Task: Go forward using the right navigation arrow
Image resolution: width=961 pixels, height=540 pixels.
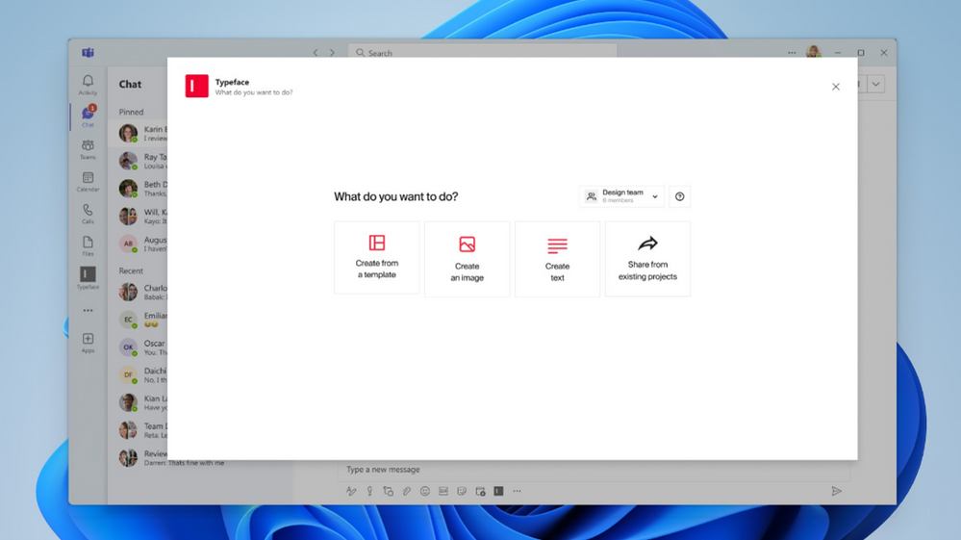Action: (332, 53)
